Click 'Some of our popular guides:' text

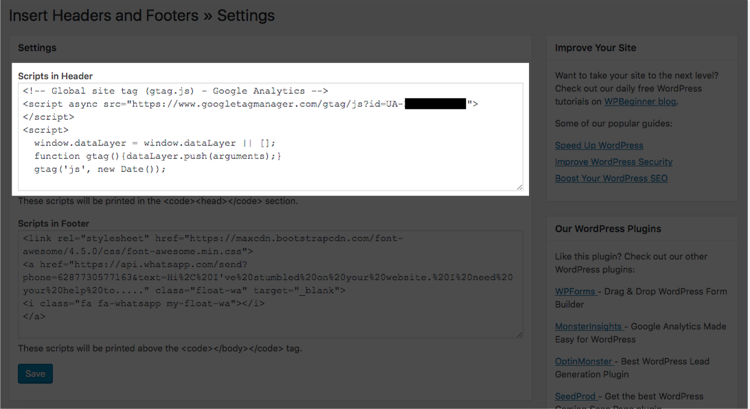[x=613, y=123]
